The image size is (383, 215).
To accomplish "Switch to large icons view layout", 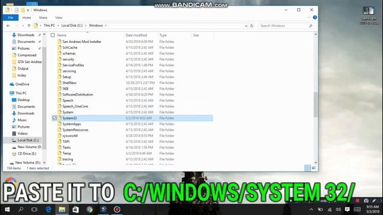I will [x=314, y=168].
